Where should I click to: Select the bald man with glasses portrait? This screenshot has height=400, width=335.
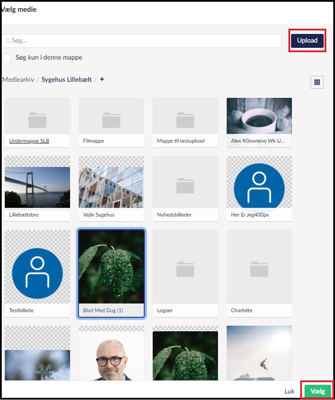coord(111,356)
